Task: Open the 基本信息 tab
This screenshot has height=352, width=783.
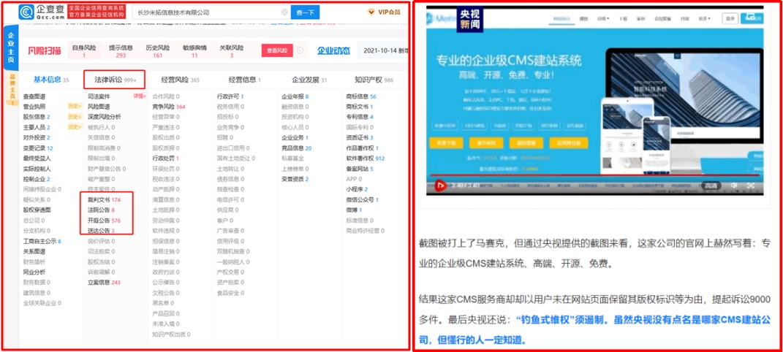Action: click(x=51, y=80)
